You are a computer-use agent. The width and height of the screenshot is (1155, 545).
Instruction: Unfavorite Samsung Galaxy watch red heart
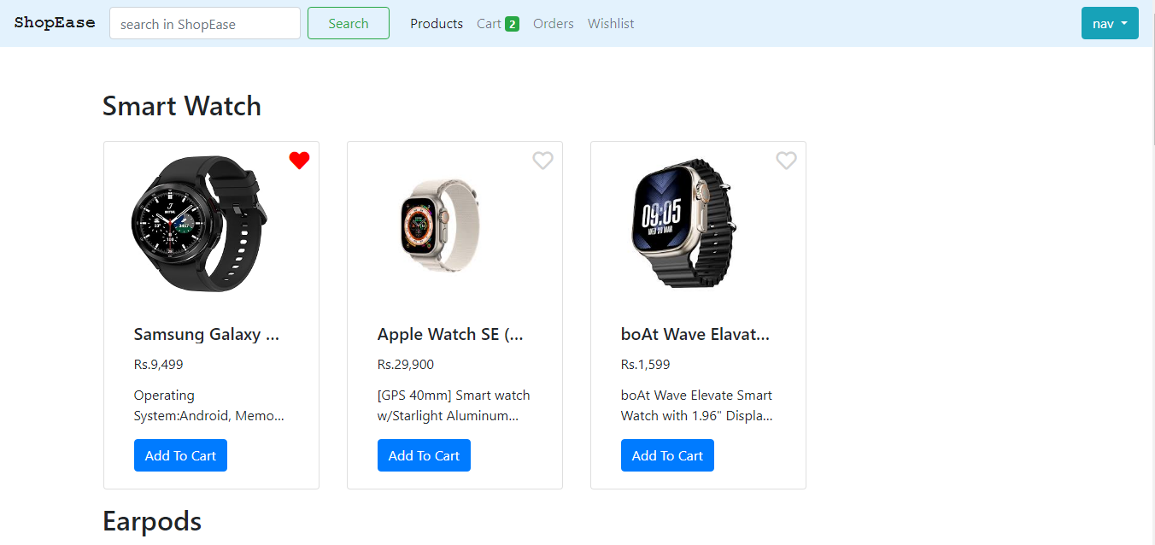tap(299, 160)
